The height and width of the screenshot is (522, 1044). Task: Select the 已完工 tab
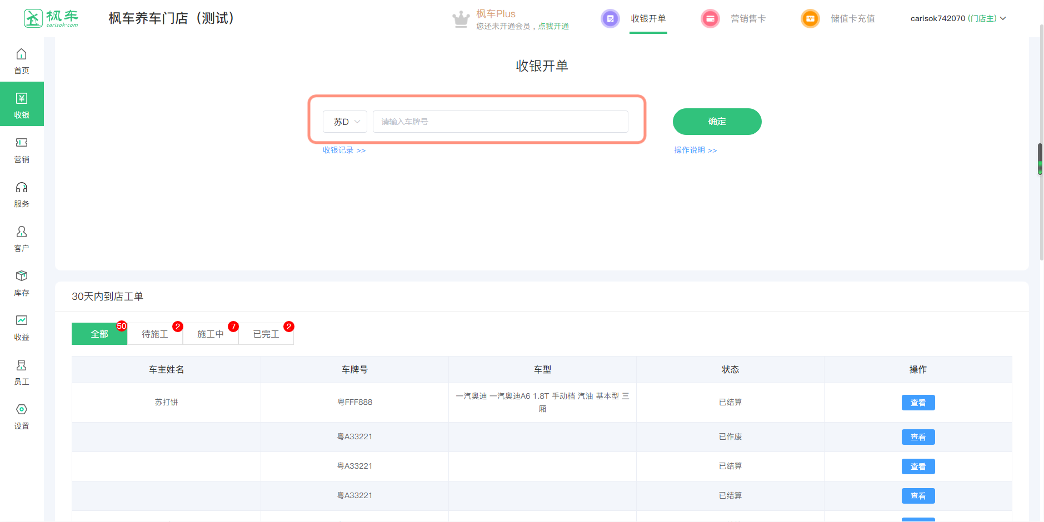pyautogui.click(x=266, y=334)
